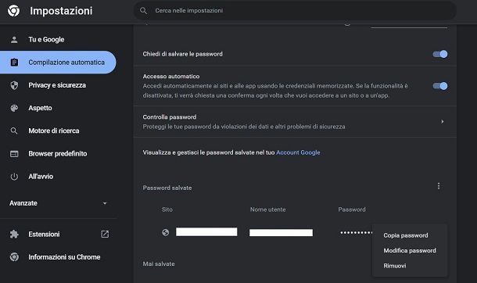Viewport: 477px width, 283px height.
Task: Toggle Chiedi di salvare le password switch
Action: pos(440,54)
